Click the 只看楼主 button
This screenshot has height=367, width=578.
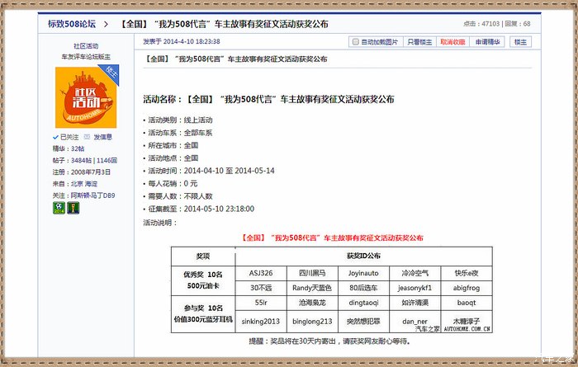[419, 41]
